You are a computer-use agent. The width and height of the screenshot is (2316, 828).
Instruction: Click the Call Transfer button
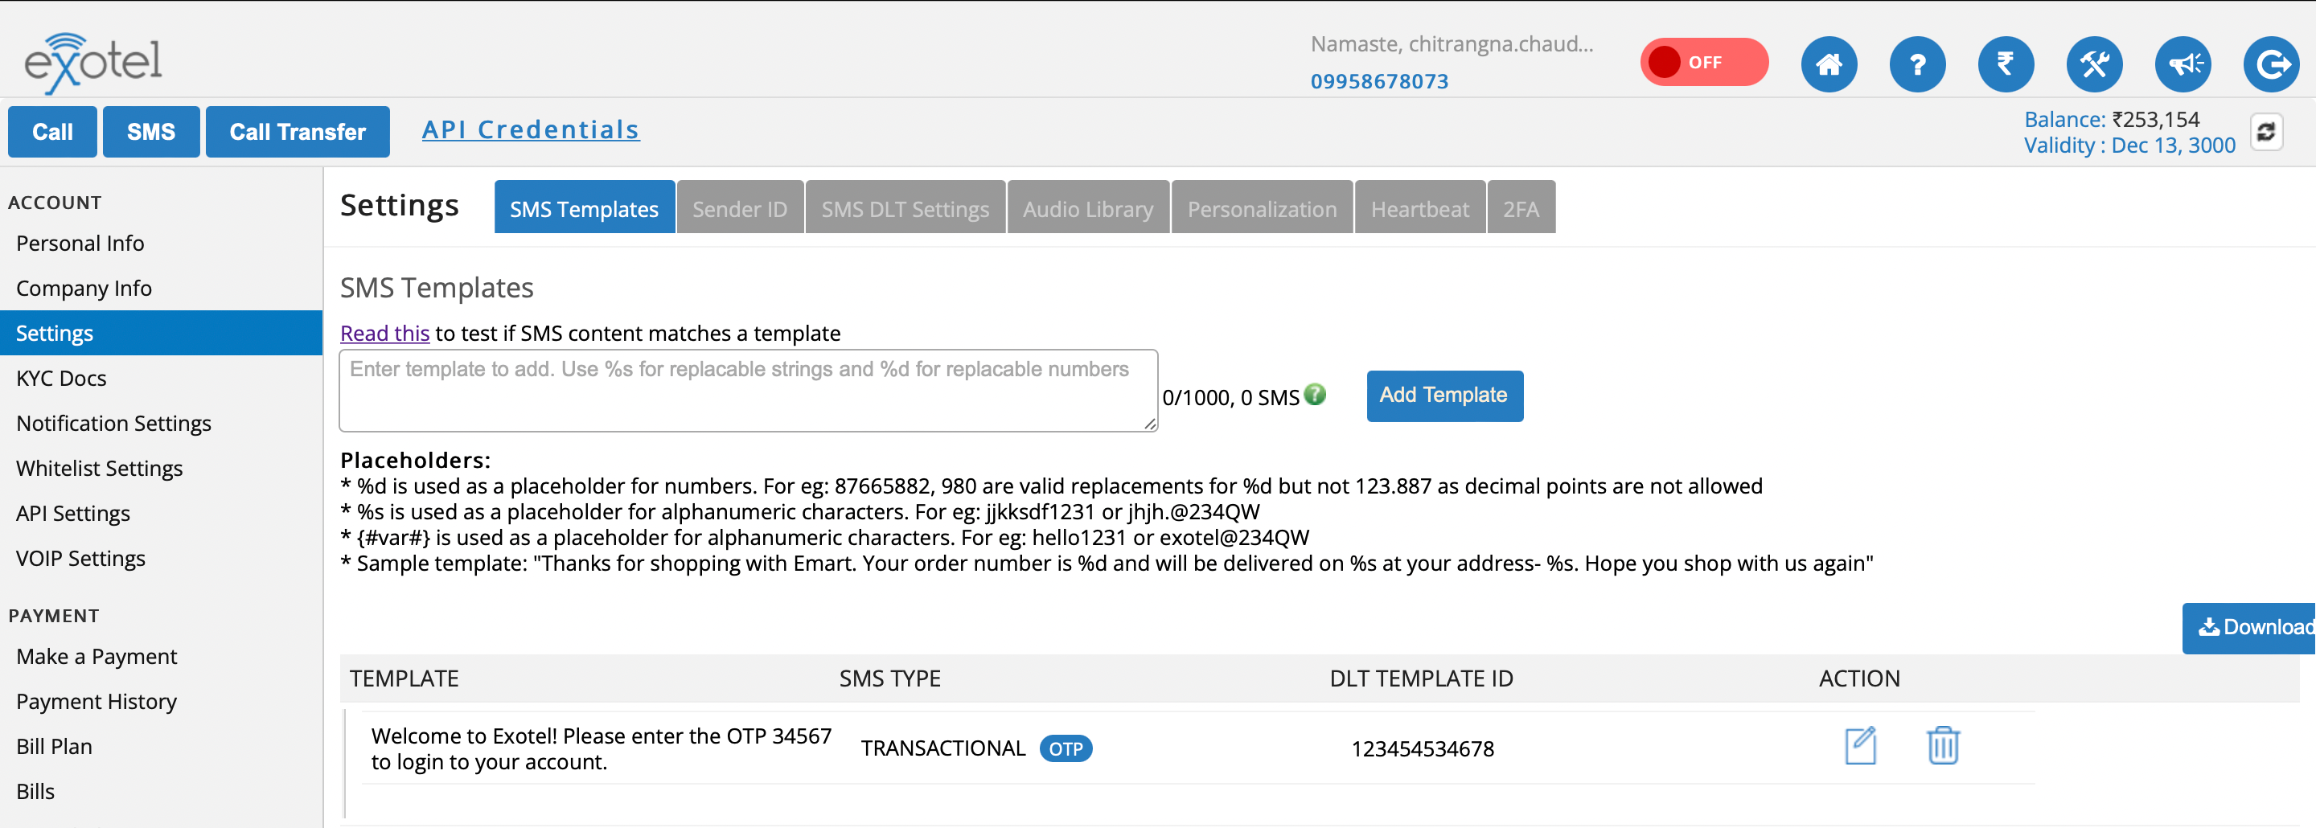[x=298, y=132]
